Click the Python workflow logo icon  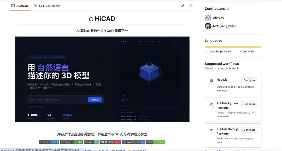click(211, 105)
